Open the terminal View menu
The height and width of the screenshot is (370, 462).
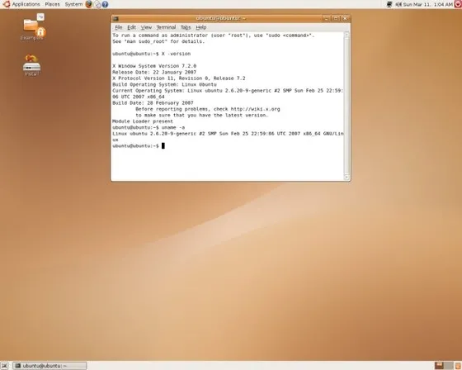[x=146, y=27]
